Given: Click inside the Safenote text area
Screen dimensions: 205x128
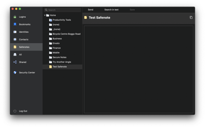Looking at the screenshot, I should click(139, 69).
